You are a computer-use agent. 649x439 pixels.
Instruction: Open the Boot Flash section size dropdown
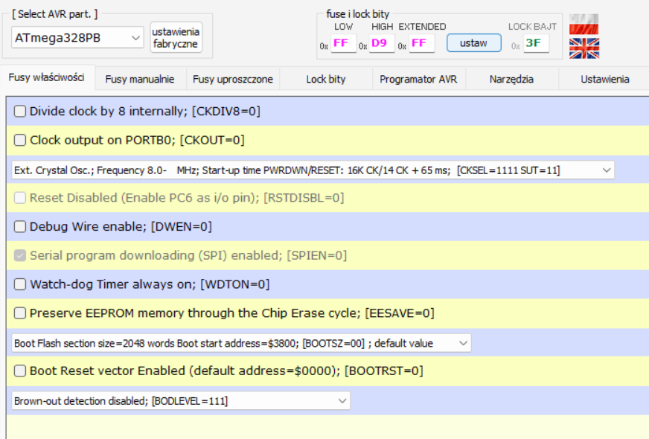(x=241, y=343)
